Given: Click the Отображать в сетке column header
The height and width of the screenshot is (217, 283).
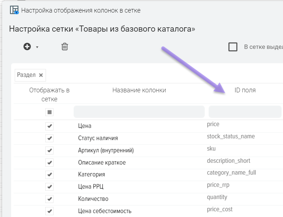Looking at the screenshot, I should click(50, 94).
